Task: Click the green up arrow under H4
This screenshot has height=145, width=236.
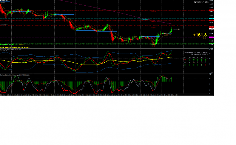Action: click(x=202, y=60)
